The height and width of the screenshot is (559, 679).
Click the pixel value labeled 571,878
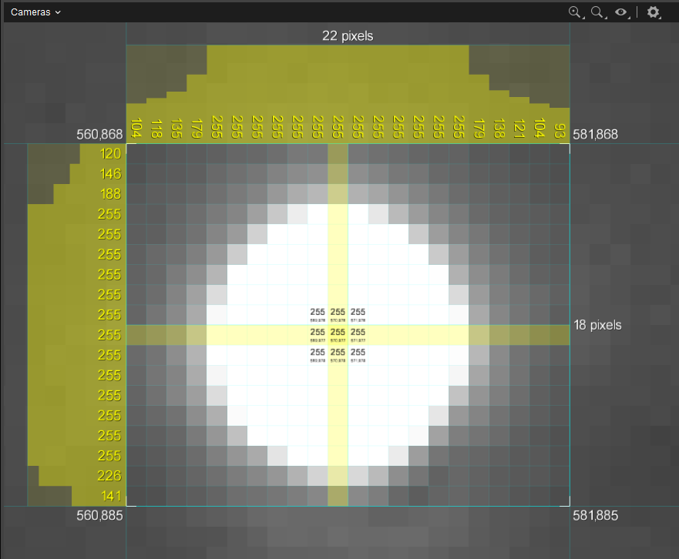(x=358, y=354)
